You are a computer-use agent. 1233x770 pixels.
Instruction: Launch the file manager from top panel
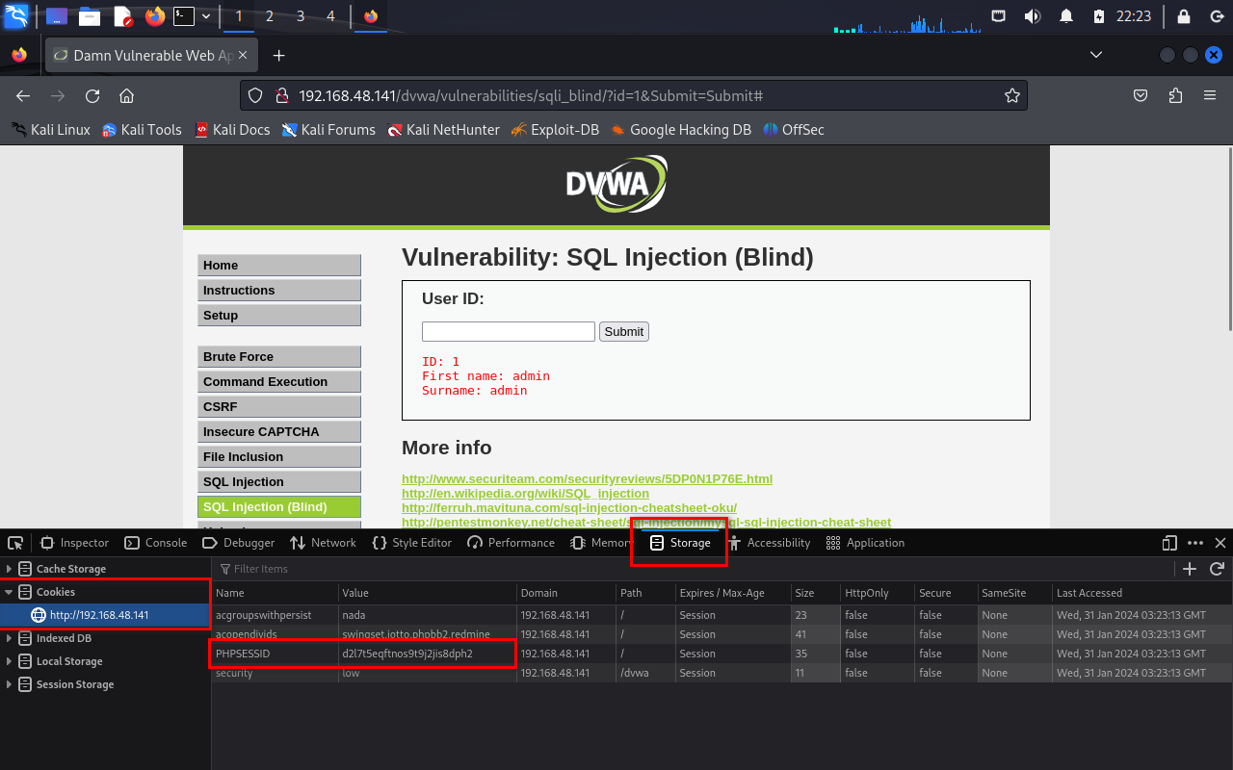[90, 16]
